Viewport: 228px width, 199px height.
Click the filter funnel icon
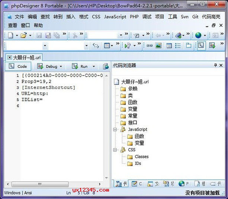pos(137,36)
